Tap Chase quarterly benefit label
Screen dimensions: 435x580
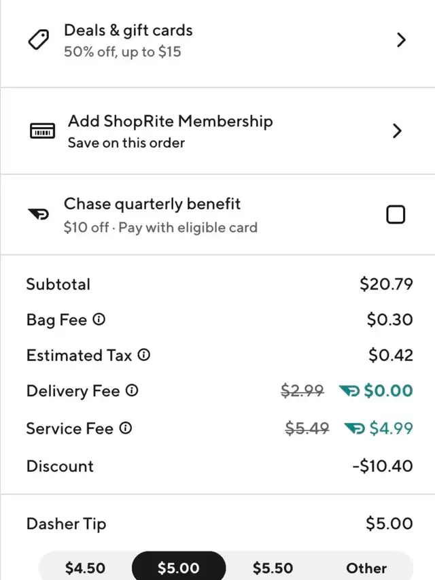click(x=152, y=204)
